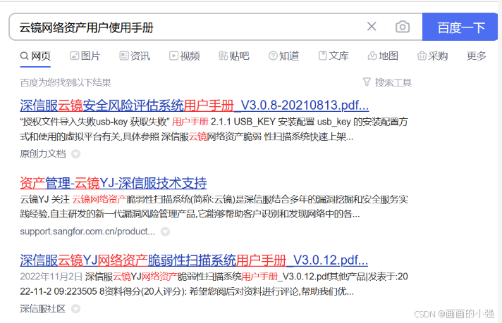Expand the dropdown arrow next to 原创力文档
The image size is (502, 323).
click(x=76, y=154)
